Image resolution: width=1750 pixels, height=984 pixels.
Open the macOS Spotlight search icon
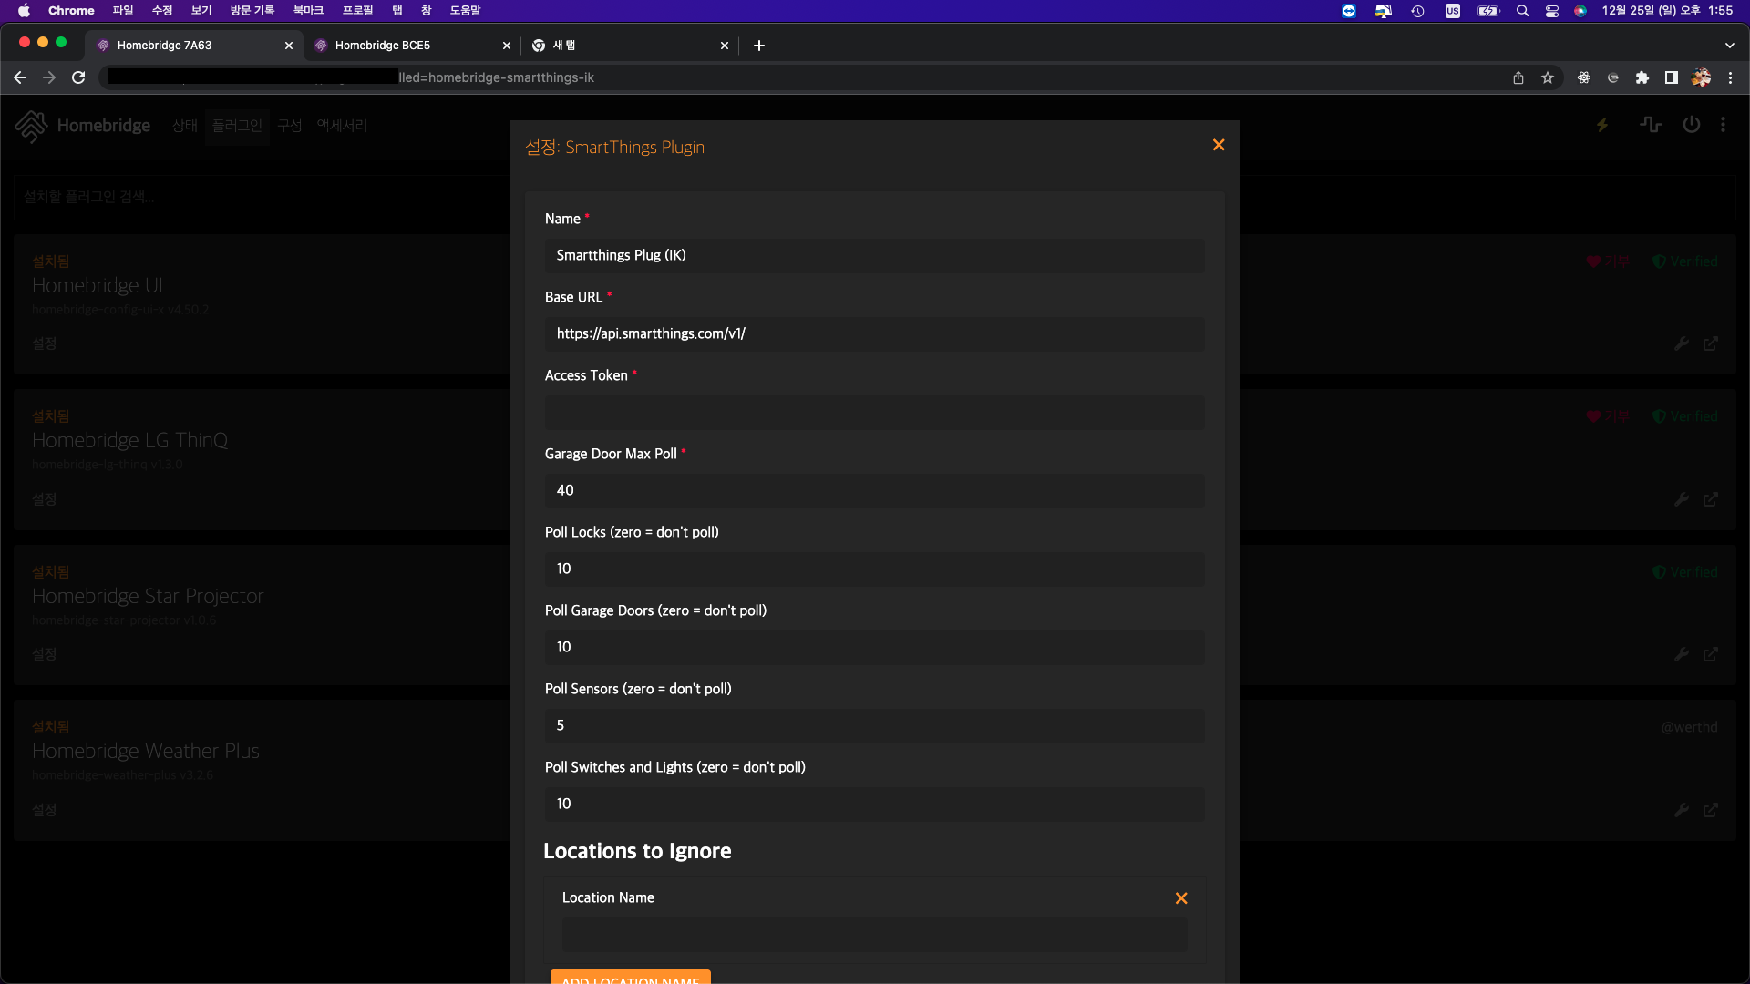click(x=1522, y=11)
